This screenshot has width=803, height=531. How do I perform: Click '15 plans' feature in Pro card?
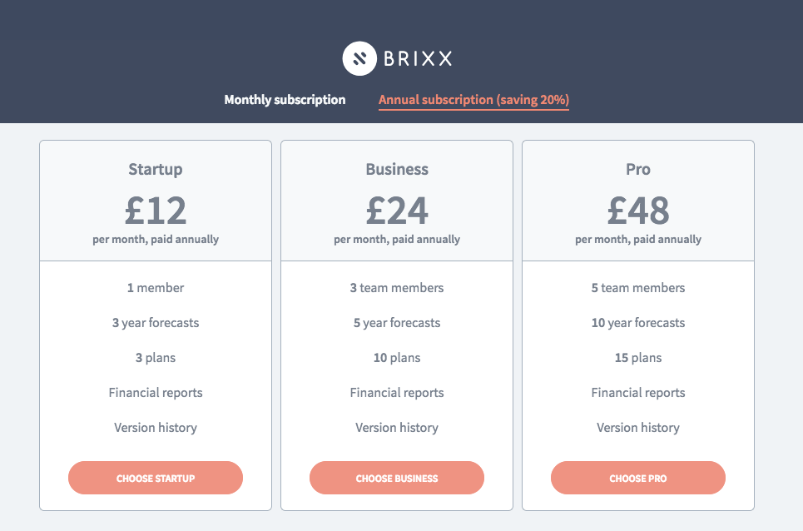[638, 357]
